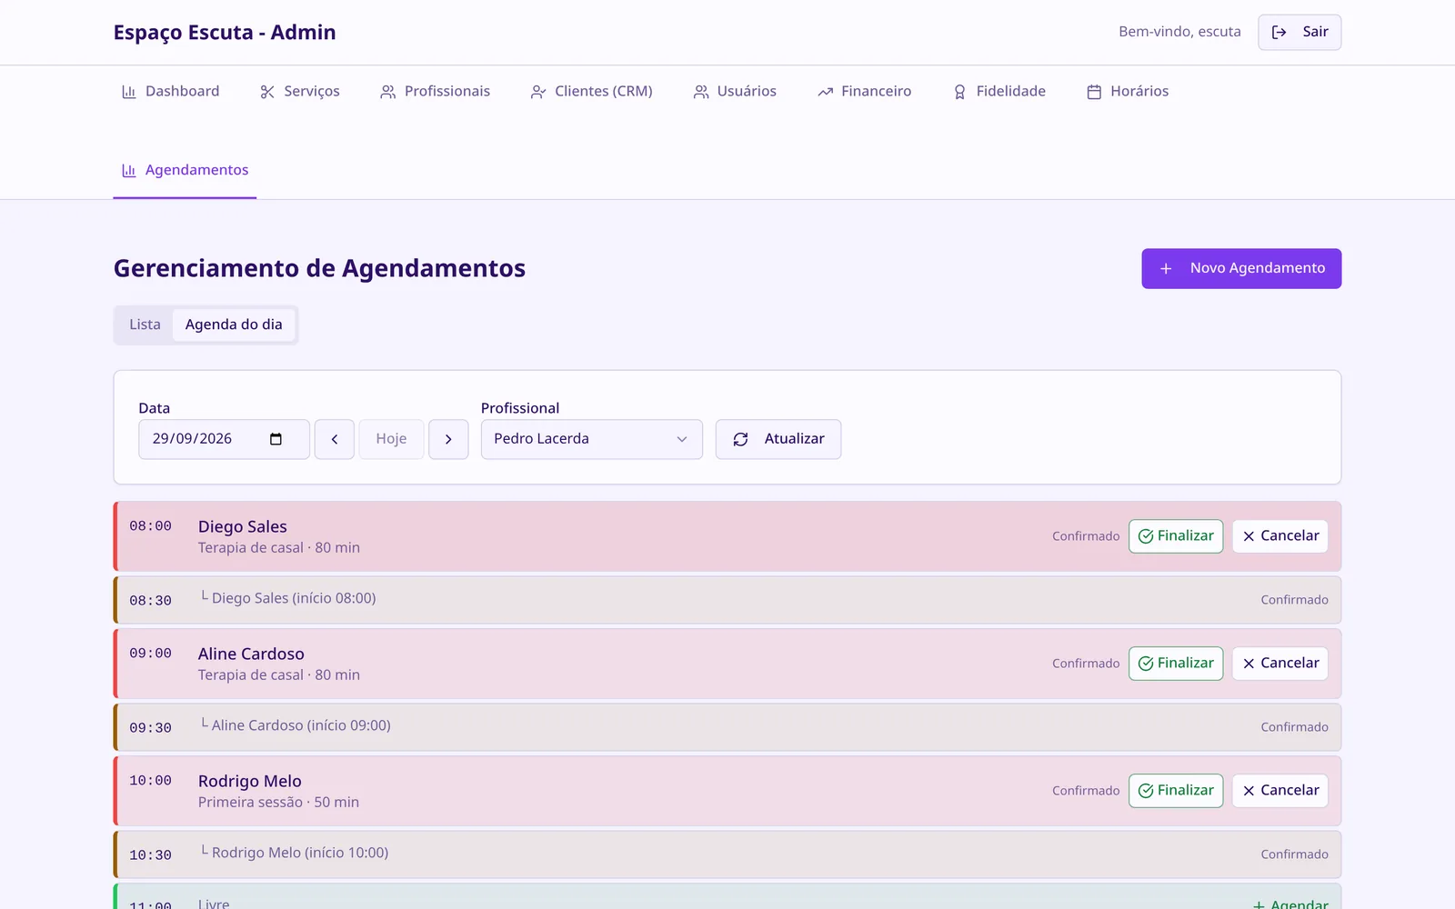The height and width of the screenshot is (909, 1455).
Task: Click the scissors icon next to Serviços
Action: pos(267,92)
